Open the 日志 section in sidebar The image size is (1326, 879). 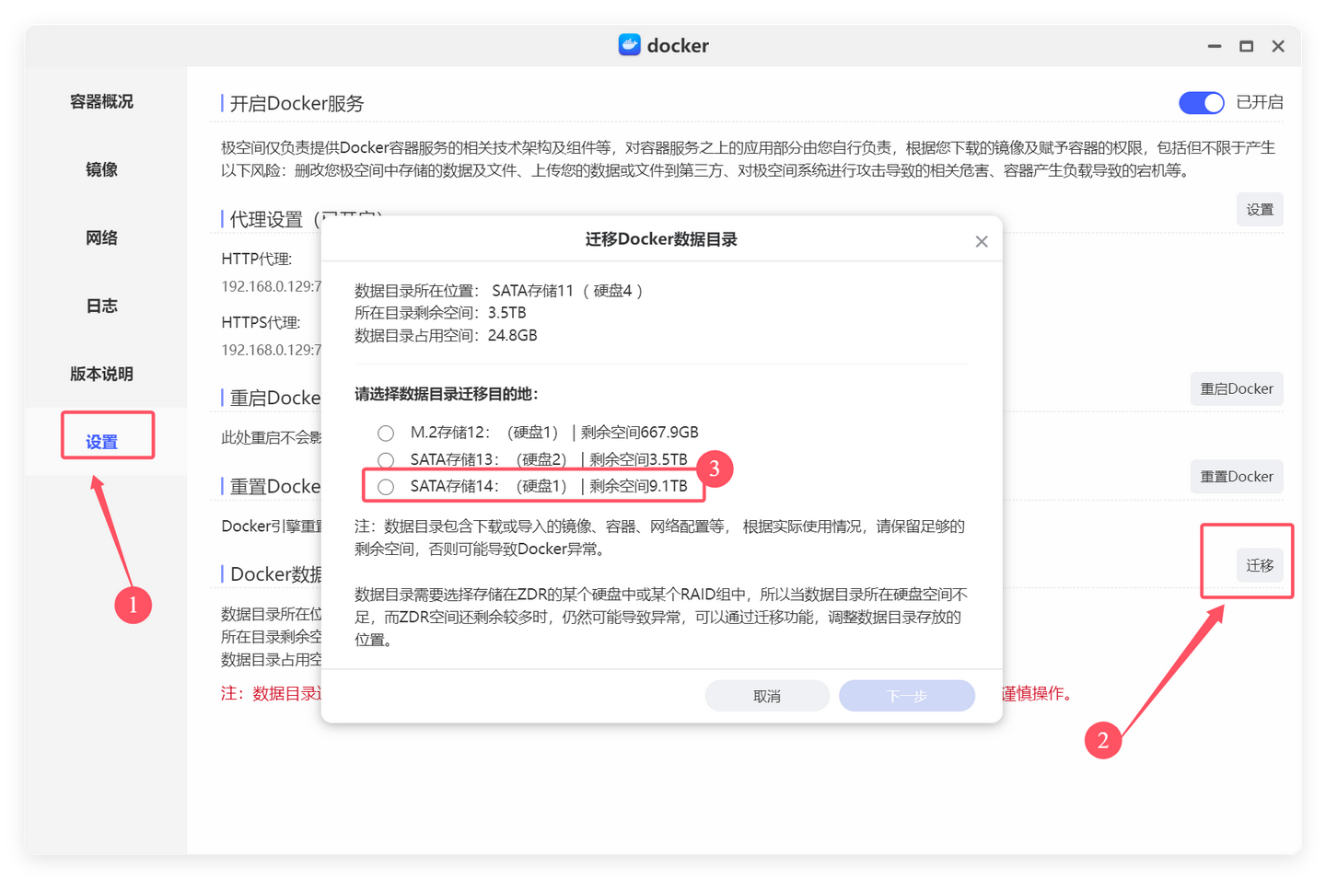pos(101,305)
